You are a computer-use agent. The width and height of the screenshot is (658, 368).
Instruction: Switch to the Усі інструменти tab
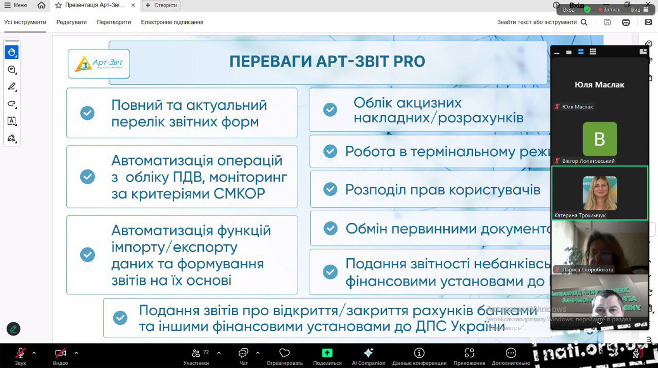(25, 22)
